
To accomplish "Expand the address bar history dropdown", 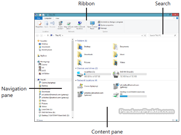I will pyautogui.click(x=142, y=36).
